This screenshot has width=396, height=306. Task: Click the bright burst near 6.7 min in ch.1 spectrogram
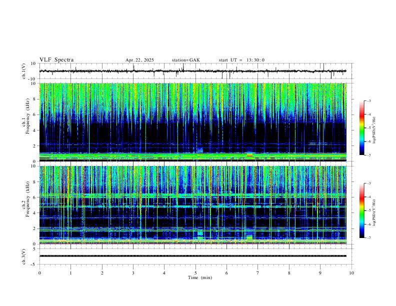(249, 155)
